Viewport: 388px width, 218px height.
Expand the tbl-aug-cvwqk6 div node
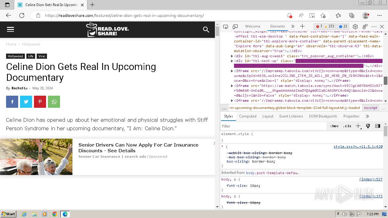(x=232, y=56)
